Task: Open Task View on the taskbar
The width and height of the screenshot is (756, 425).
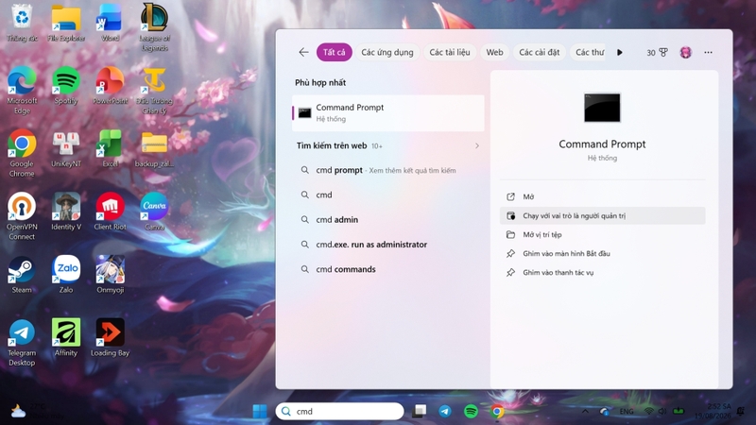Action: click(x=419, y=411)
